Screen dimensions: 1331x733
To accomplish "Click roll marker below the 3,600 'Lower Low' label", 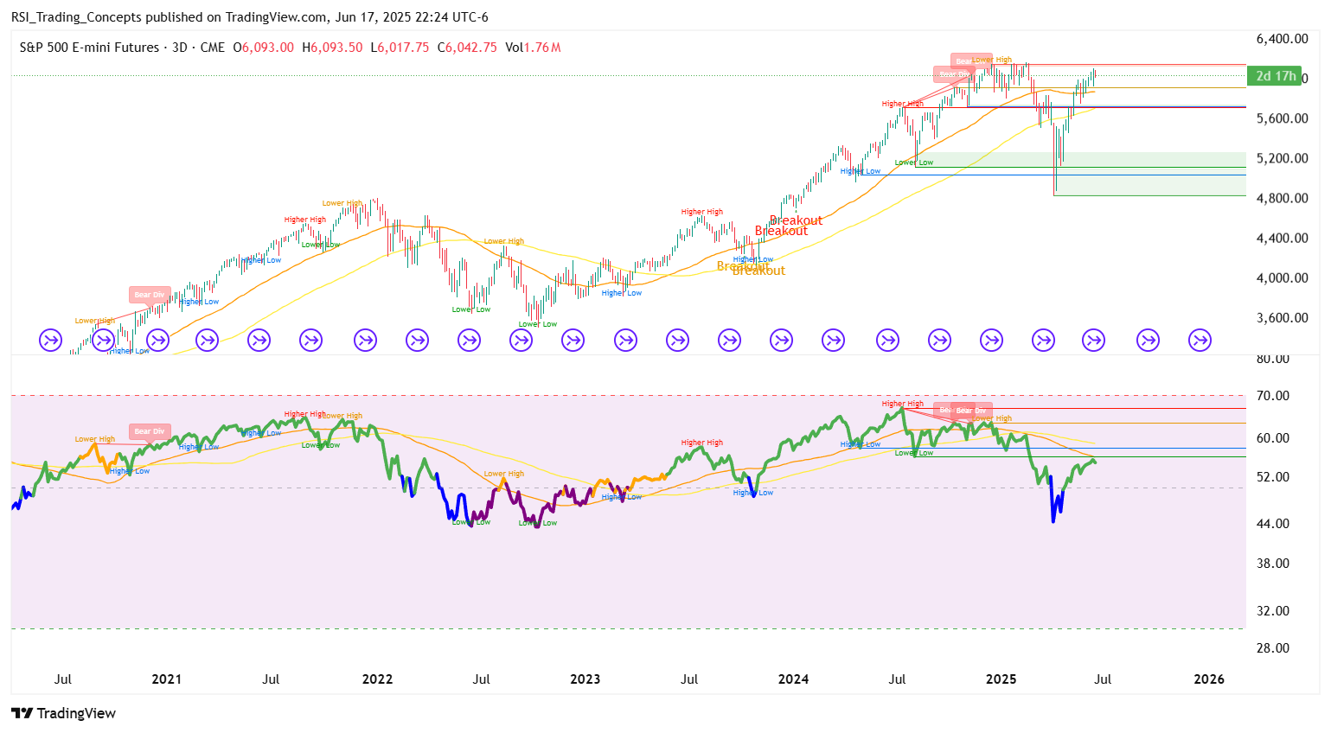I will point(522,341).
